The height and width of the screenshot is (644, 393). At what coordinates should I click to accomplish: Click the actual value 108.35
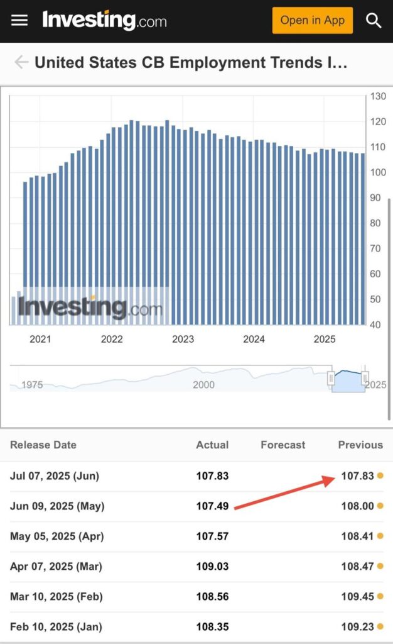click(x=212, y=627)
